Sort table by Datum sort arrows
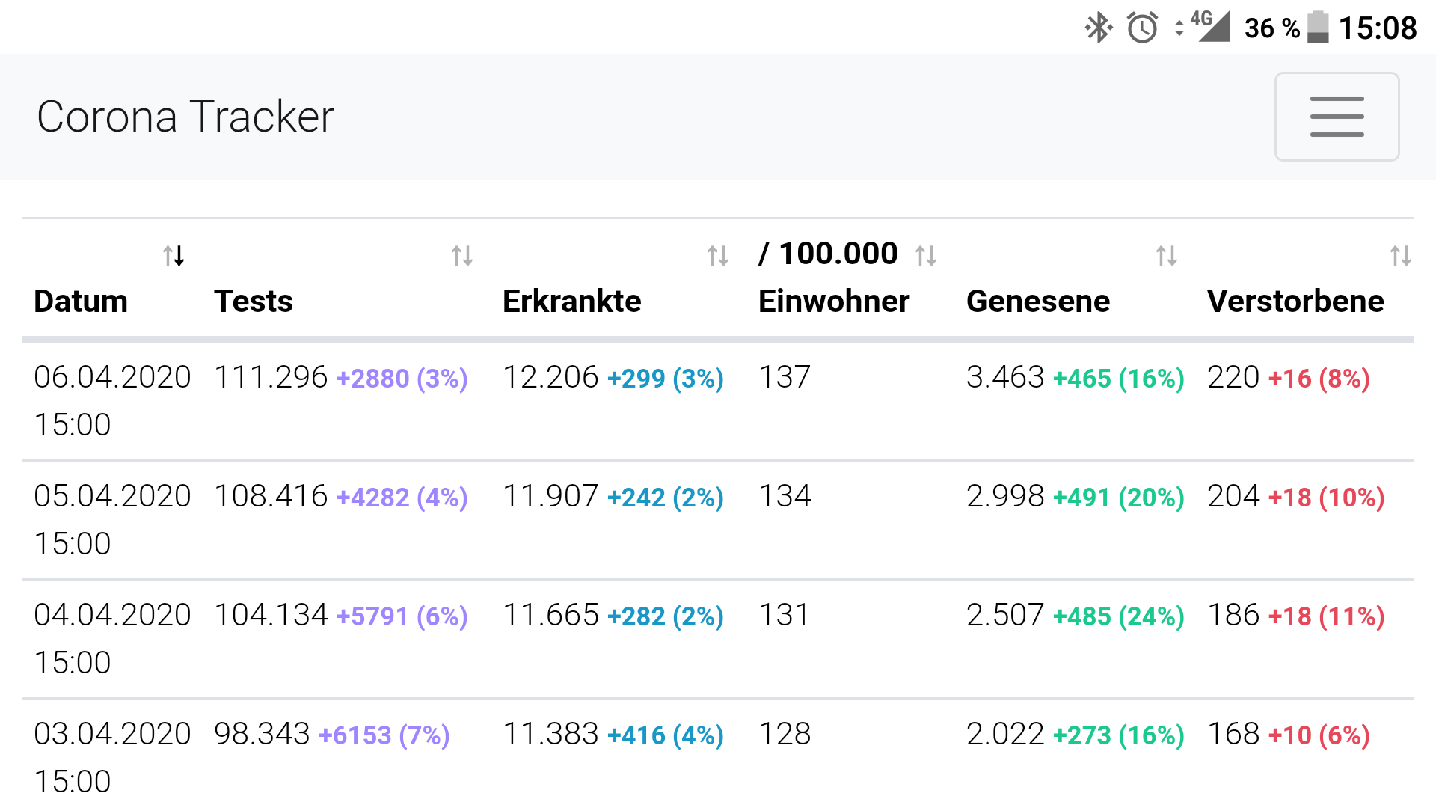 tap(174, 256)
